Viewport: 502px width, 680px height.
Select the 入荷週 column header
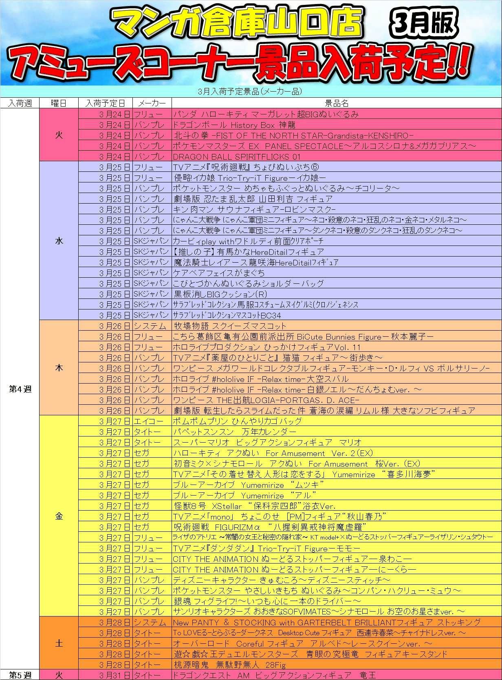pyautogui.click(x=20, y=103)
